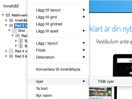This screenshot has height=99, width=132.
Task: Click the Innehåll layout lines icon
Action: click(11, 21)
